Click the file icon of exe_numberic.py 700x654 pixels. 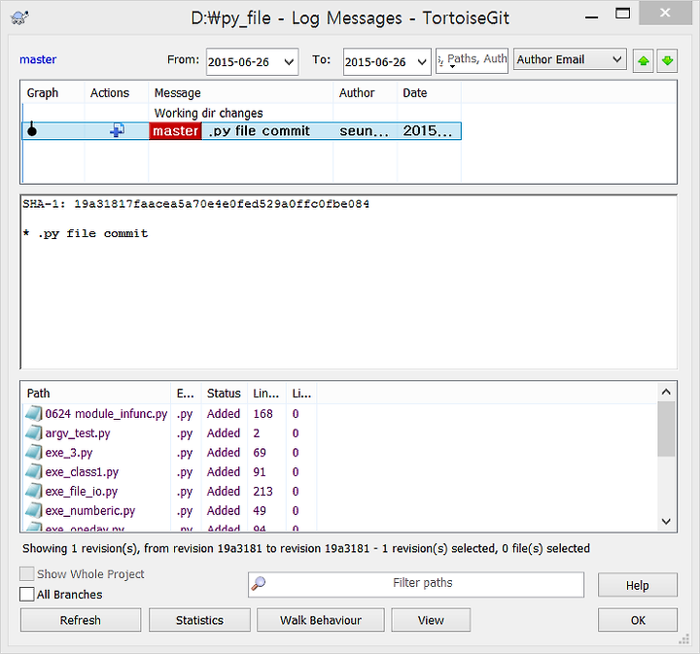click(x=34, y=510)
